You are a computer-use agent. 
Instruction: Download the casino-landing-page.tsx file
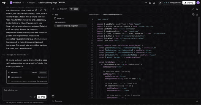pyautogui.click(x=197, y=14)
